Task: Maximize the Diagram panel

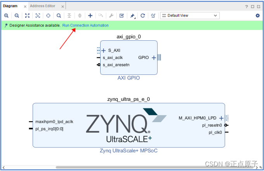Action: [x=253, y=7]
